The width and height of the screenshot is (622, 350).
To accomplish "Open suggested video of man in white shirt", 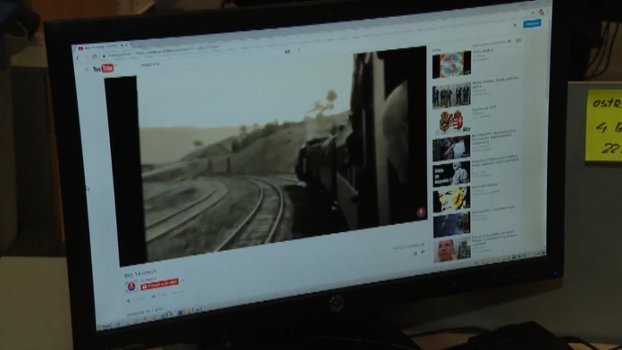I will [451, 148].
